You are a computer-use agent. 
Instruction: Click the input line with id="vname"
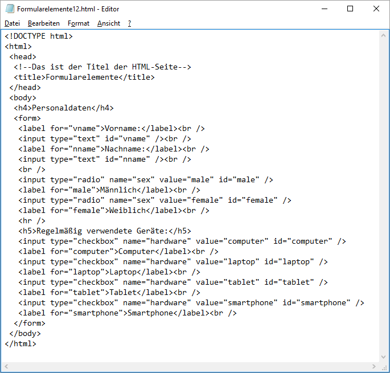pos(105,139)
